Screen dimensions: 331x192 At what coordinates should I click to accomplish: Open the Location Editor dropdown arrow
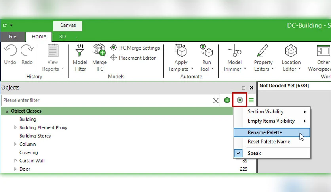tap(299, 69)
